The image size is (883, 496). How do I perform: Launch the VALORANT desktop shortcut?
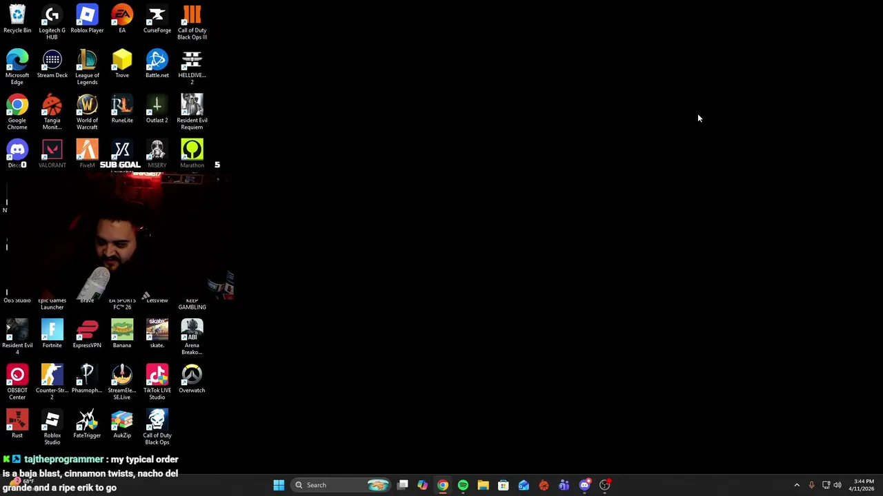[52, 154]
